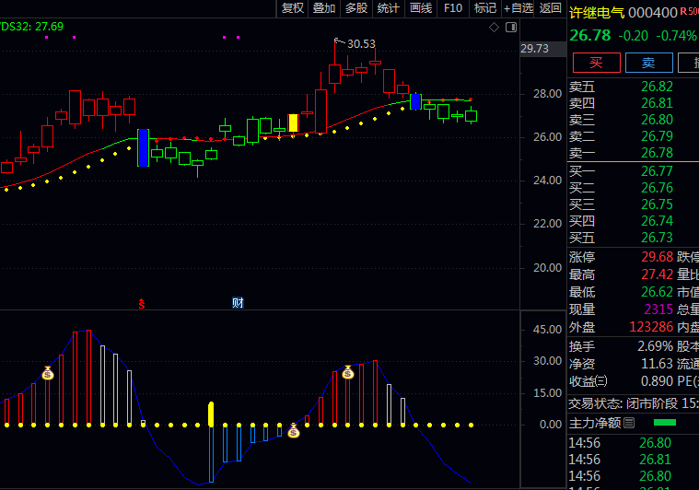699x490 pixels.
Task: Click the diamond icon above the price axis
Action: 494,28
